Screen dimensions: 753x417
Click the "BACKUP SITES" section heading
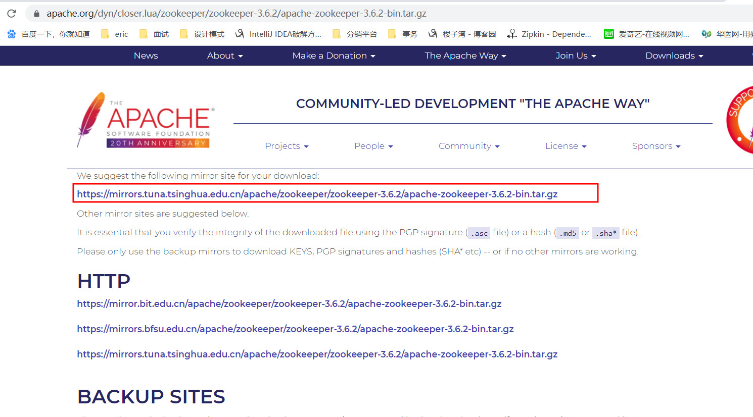[x=151, y=397]
